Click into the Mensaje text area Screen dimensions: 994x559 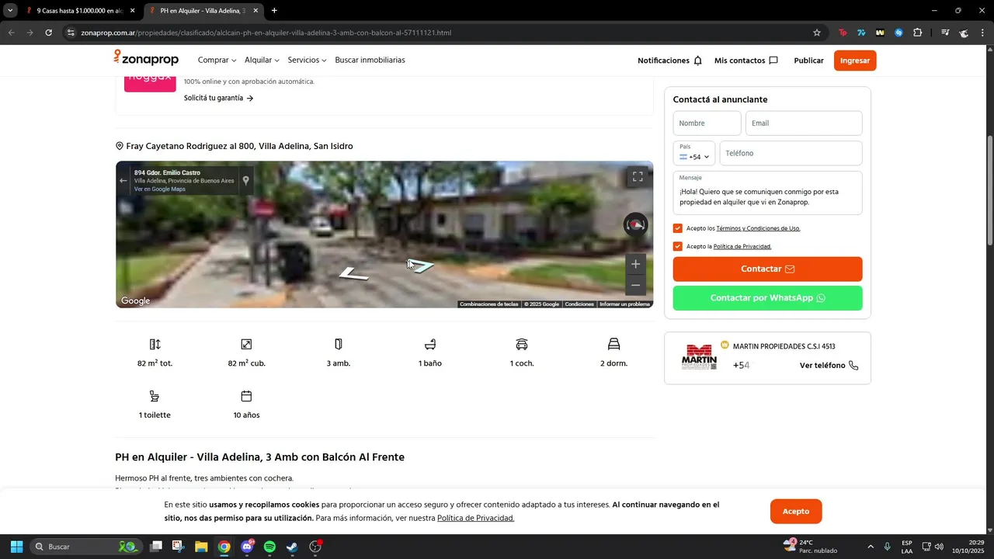(767, 193)
